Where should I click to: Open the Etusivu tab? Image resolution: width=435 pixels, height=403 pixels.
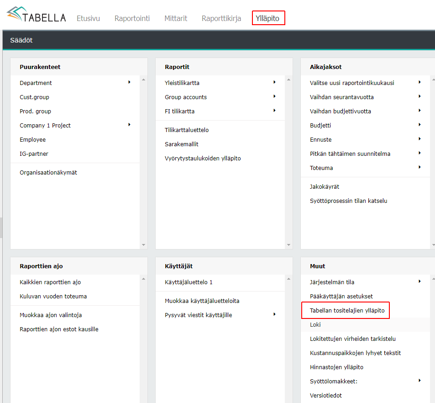(88, 19)
